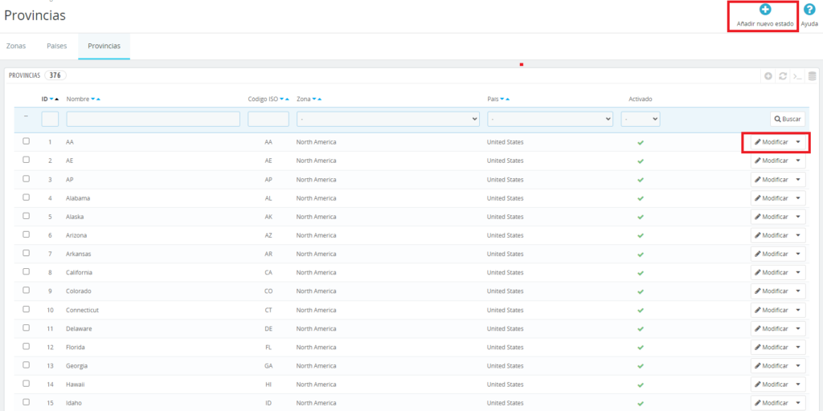This screenshot has height=411, width=823.
Task: Check the checkbox for row AA
Action: click(27, 141)
